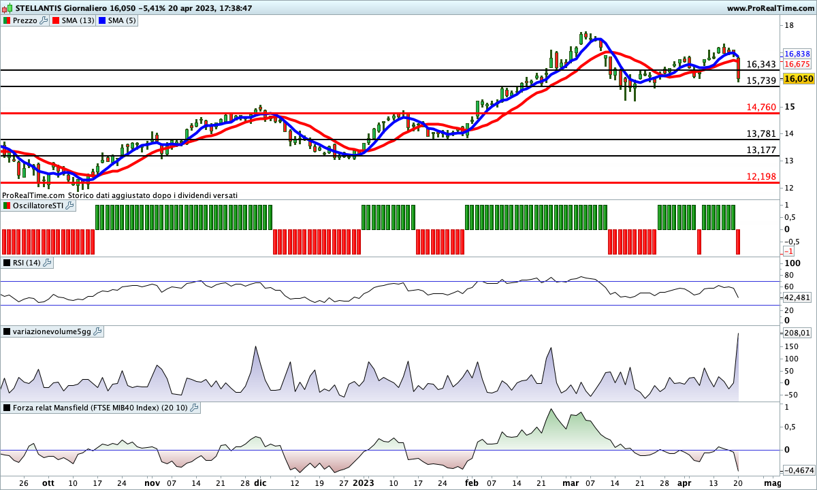Click the Mansfield value -0,4674 tag
Viewport: 817px width, 490px height.
point(797,470)
